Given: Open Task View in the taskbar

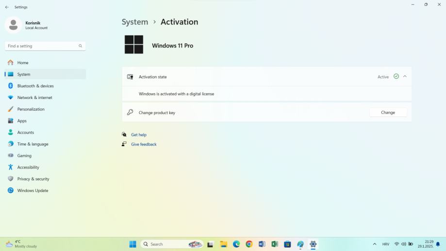Looking at the screenshot, I should [x=210, y=244].
